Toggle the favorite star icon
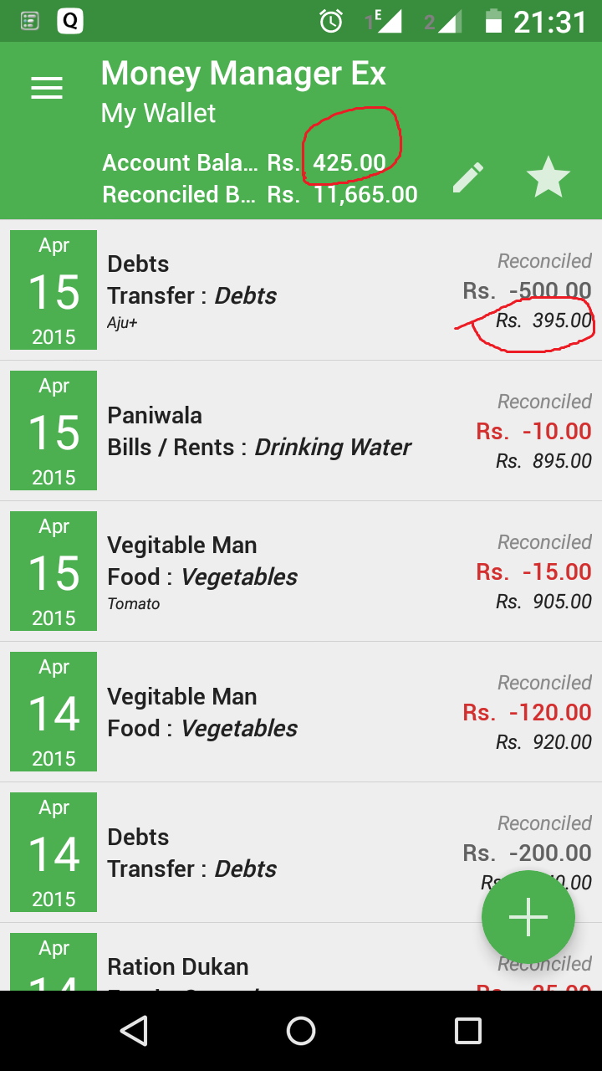This screenshot has width=602, height=1071. click(x=548, y=177)
